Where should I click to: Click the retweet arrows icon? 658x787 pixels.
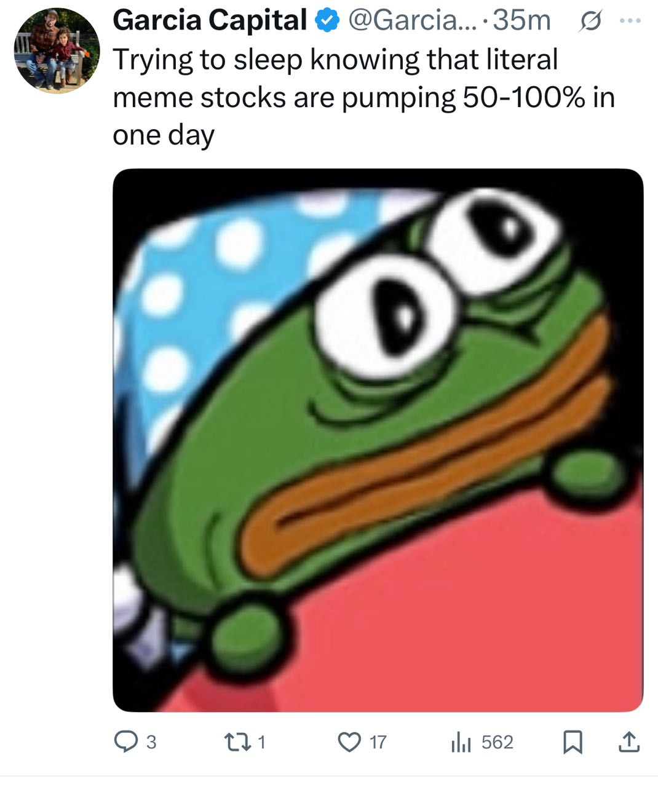[242, 742]
